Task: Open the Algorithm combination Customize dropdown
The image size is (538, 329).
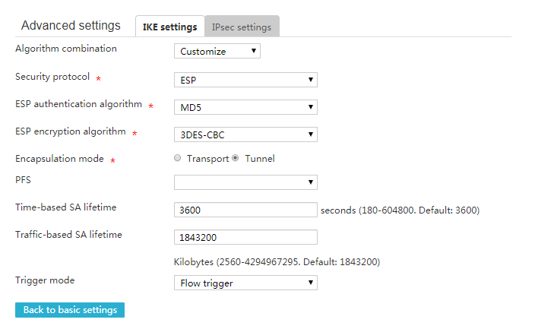Action: (x=217, y=51)
